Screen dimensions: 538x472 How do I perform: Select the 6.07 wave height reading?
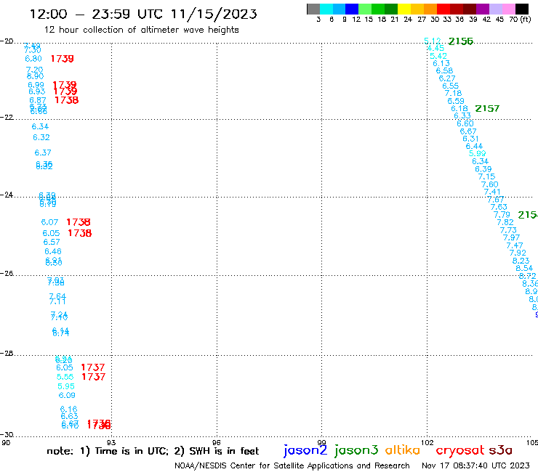click(49, 222)
